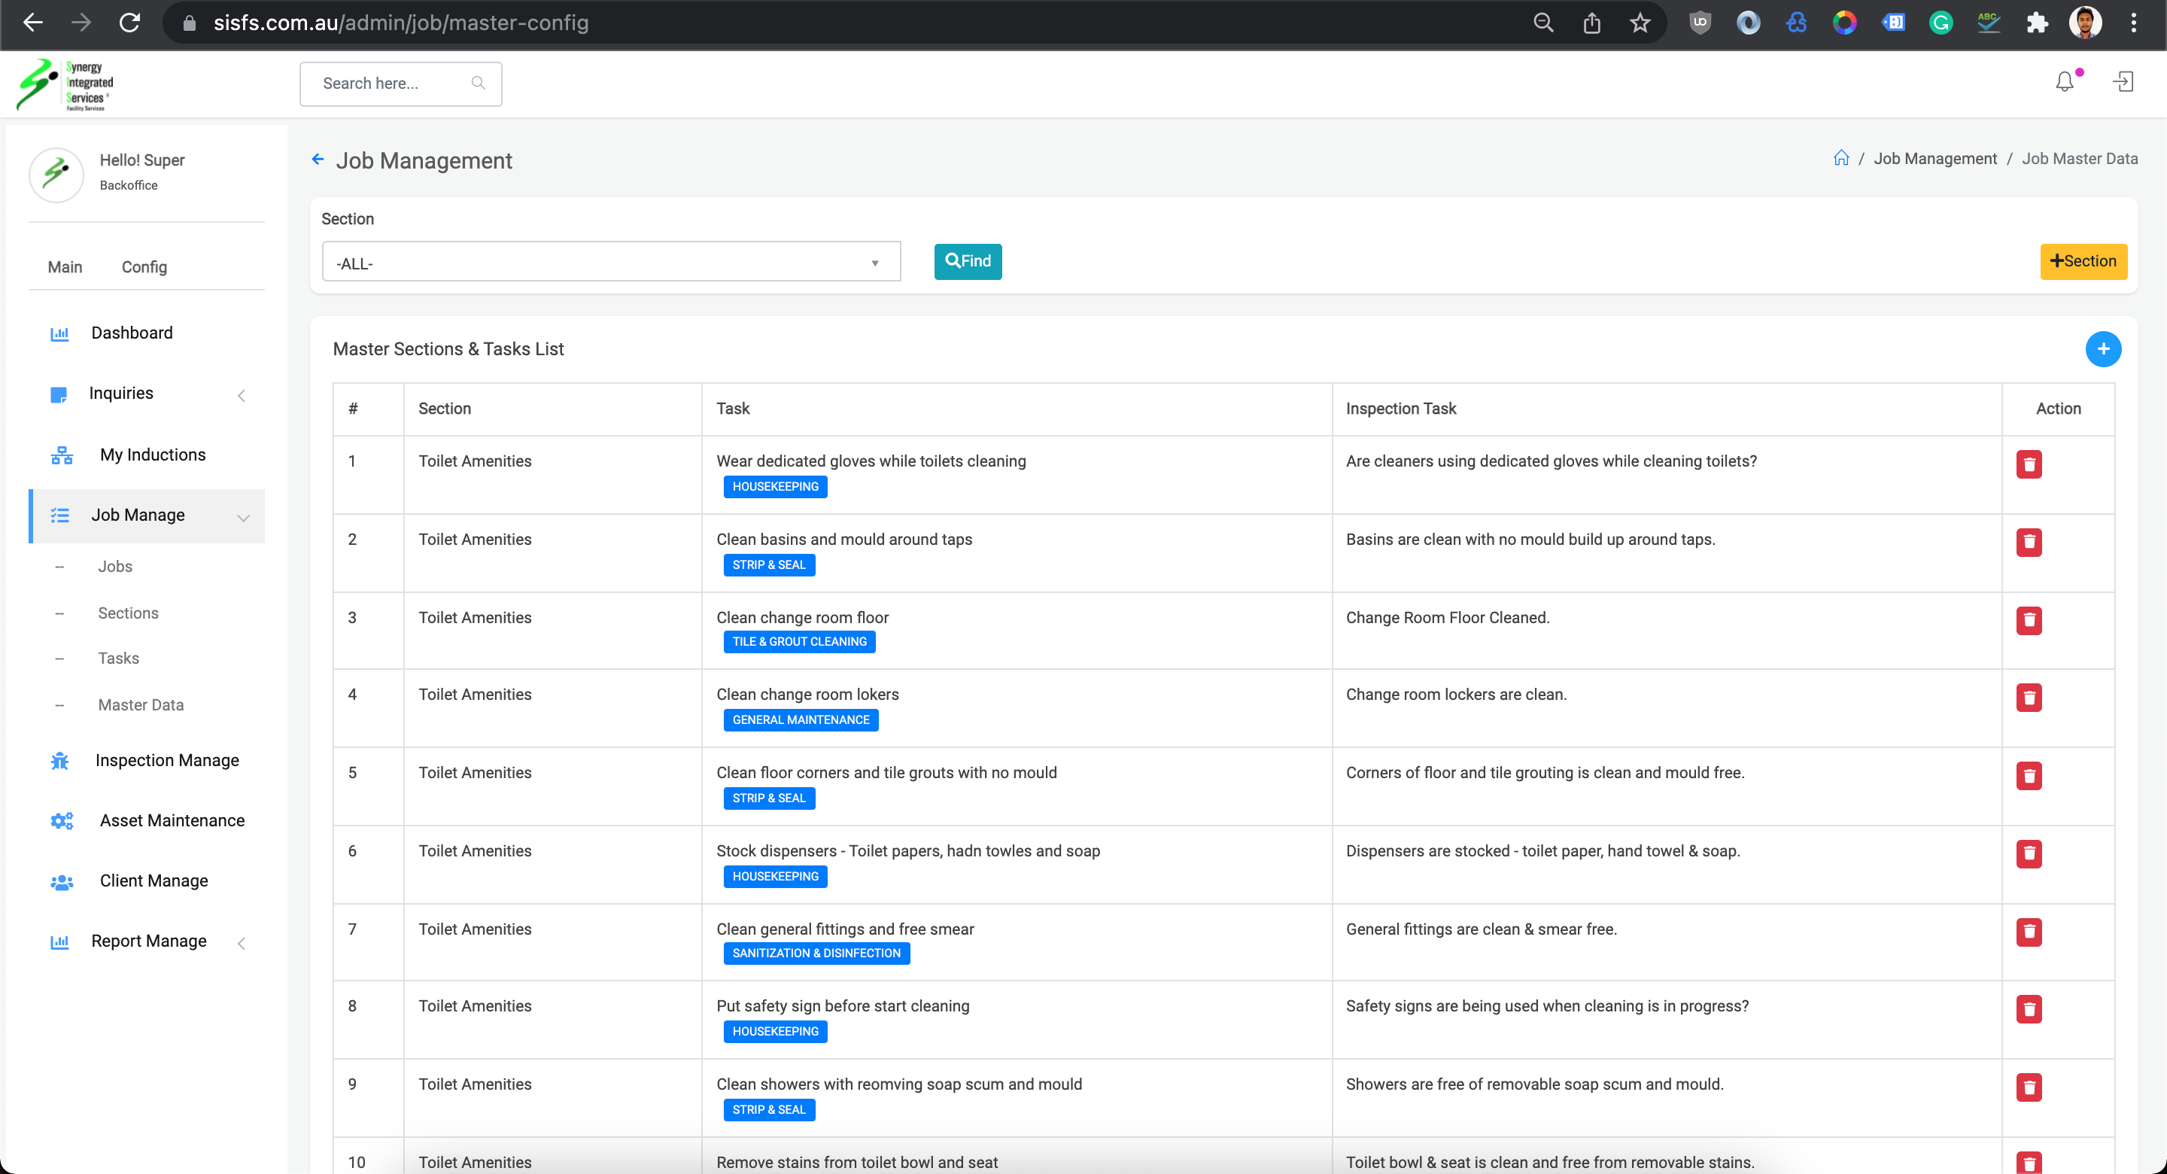This screenshot has width=2167, height=1174.
Task: Switch to the Config tab
Action: [x=144, y=266]
